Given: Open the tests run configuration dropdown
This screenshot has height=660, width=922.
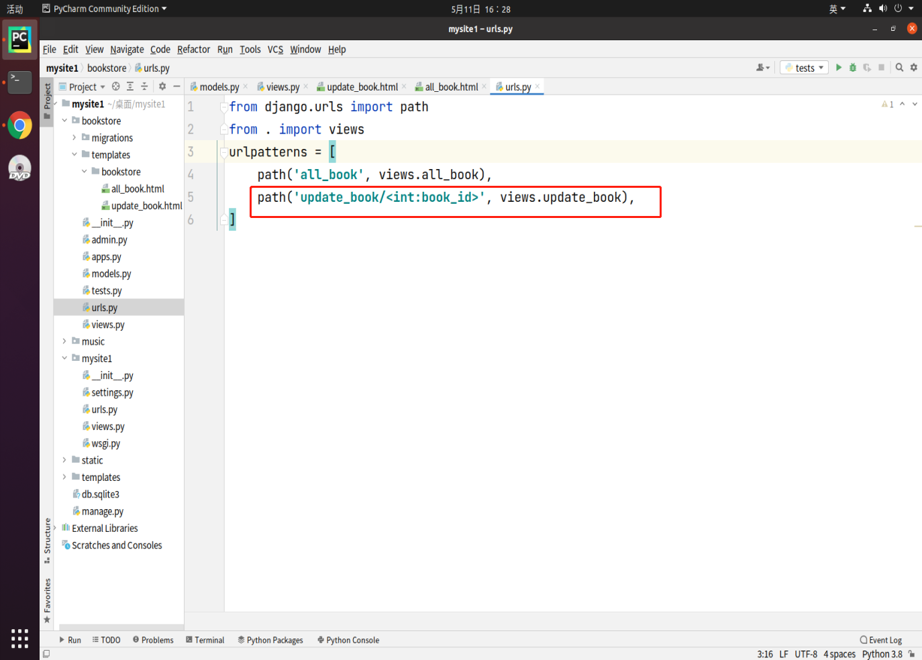Looking at the screenshot, I should click(x=804, y=68).
